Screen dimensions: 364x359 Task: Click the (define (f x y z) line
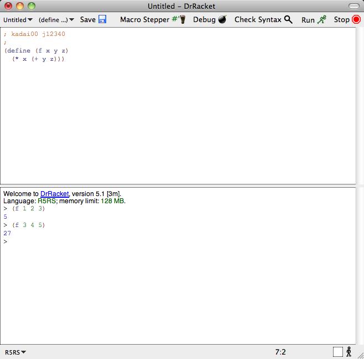pos(36,51)
